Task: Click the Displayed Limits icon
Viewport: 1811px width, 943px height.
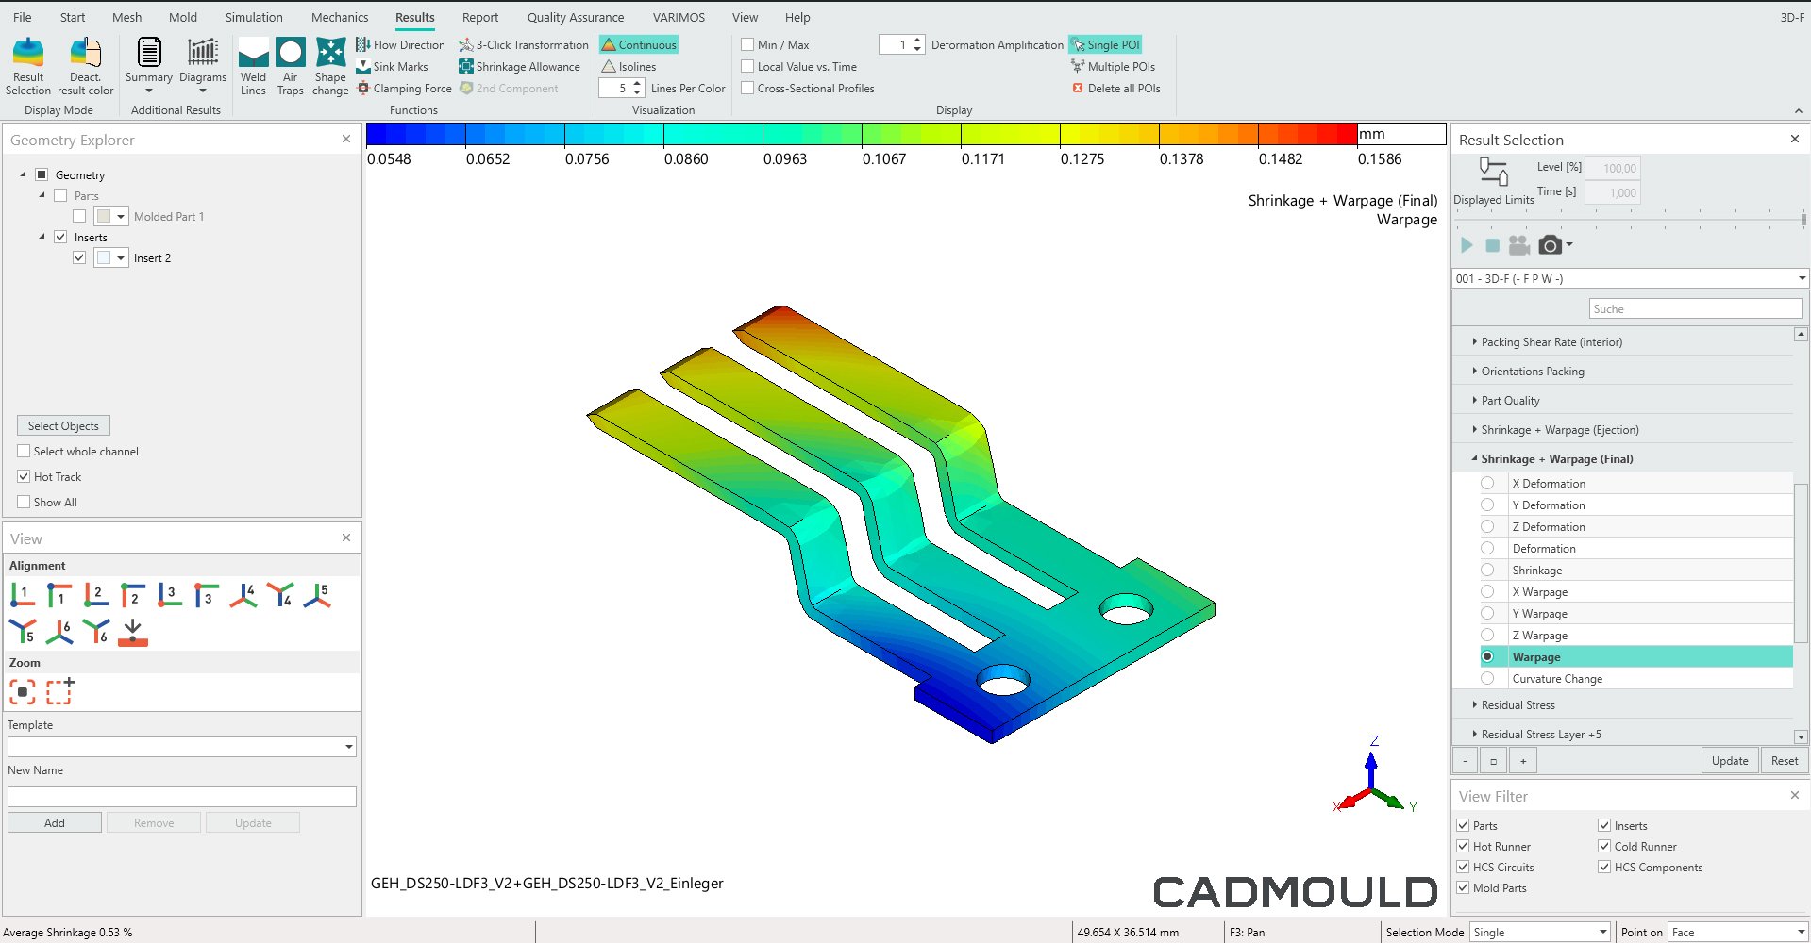Action: tap(1493, 173)
